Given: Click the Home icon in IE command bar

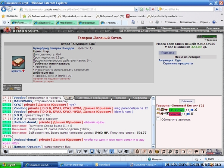Looking at the screenshot, I should (x=133, y=22).
